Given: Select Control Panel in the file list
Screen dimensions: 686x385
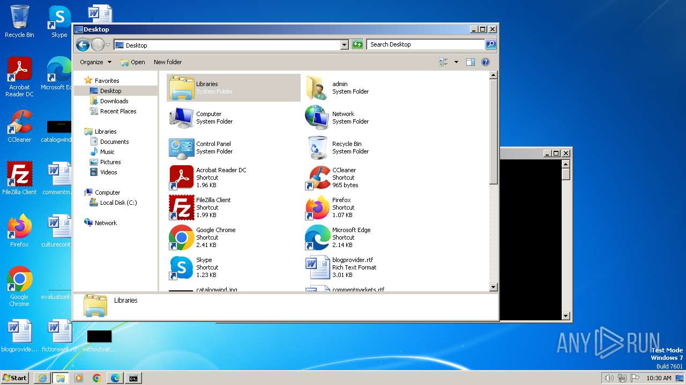Looking at the screenshot, I should click(234, 148).
